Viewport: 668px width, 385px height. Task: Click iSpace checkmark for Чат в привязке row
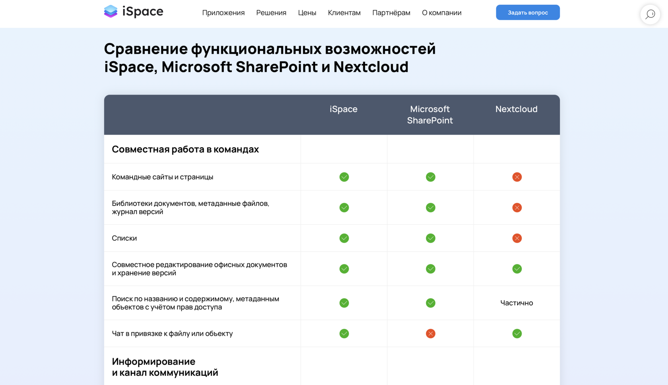[344, 333]
